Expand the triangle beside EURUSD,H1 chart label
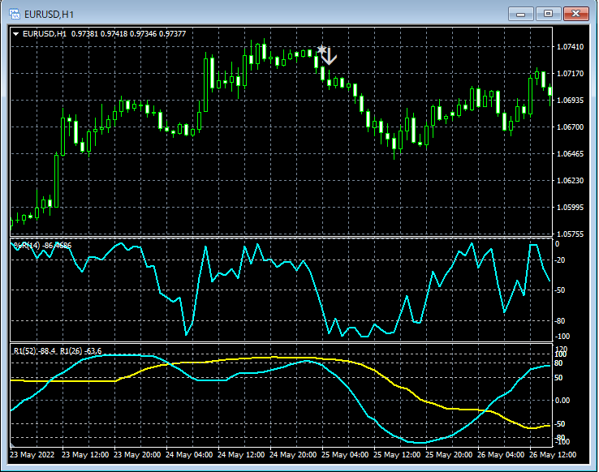The image size is (599, 472). coord(16,33)
